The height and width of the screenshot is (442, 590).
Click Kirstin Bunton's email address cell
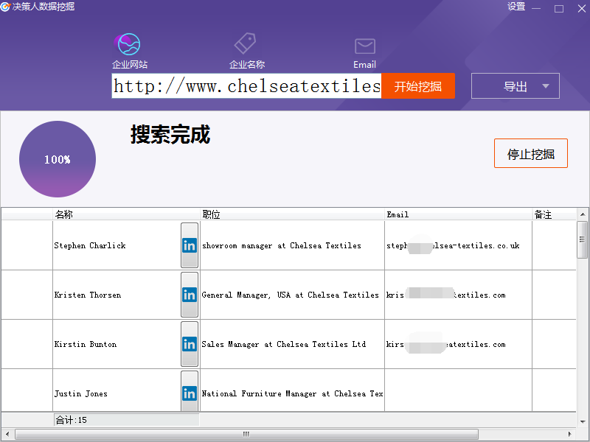[x=458, y=344]
